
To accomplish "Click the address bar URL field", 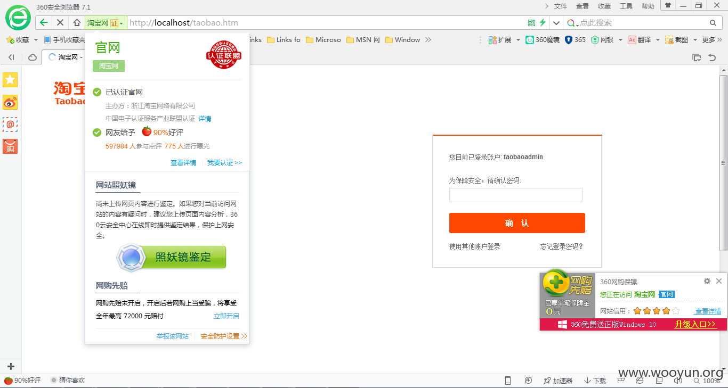I will point(325,23).
